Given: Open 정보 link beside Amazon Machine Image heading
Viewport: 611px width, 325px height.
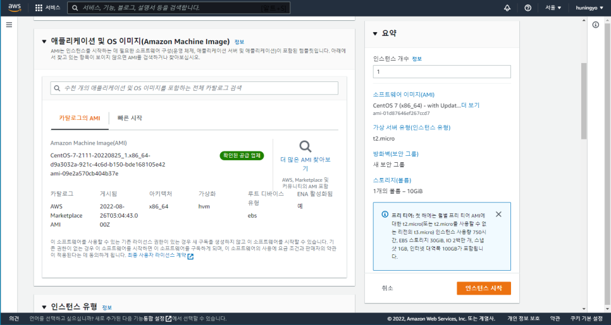Looking at the screenshot, I should 239,42.
